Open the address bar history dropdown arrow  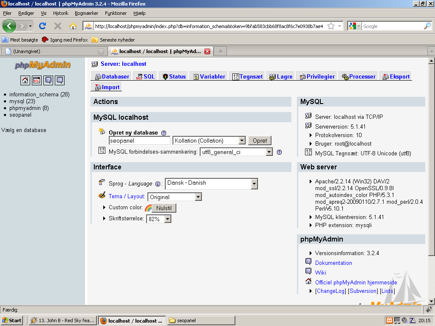click(339, 26)
